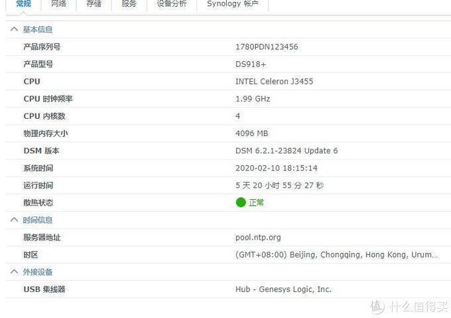Open the 设备分析 tab
This screenshot has height=318, width=451.
tap(172, 4)
